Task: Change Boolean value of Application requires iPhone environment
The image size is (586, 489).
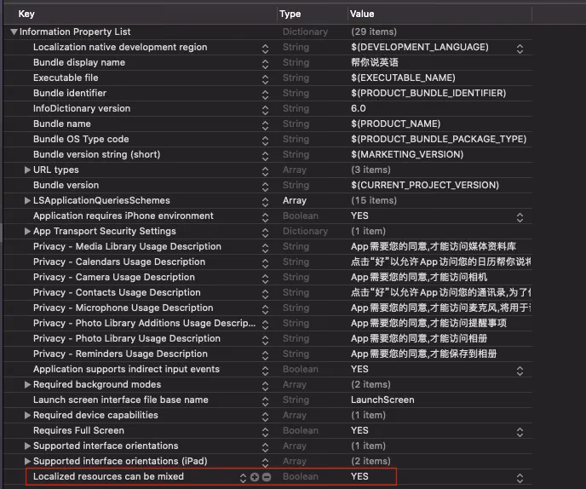Action: 520,216
